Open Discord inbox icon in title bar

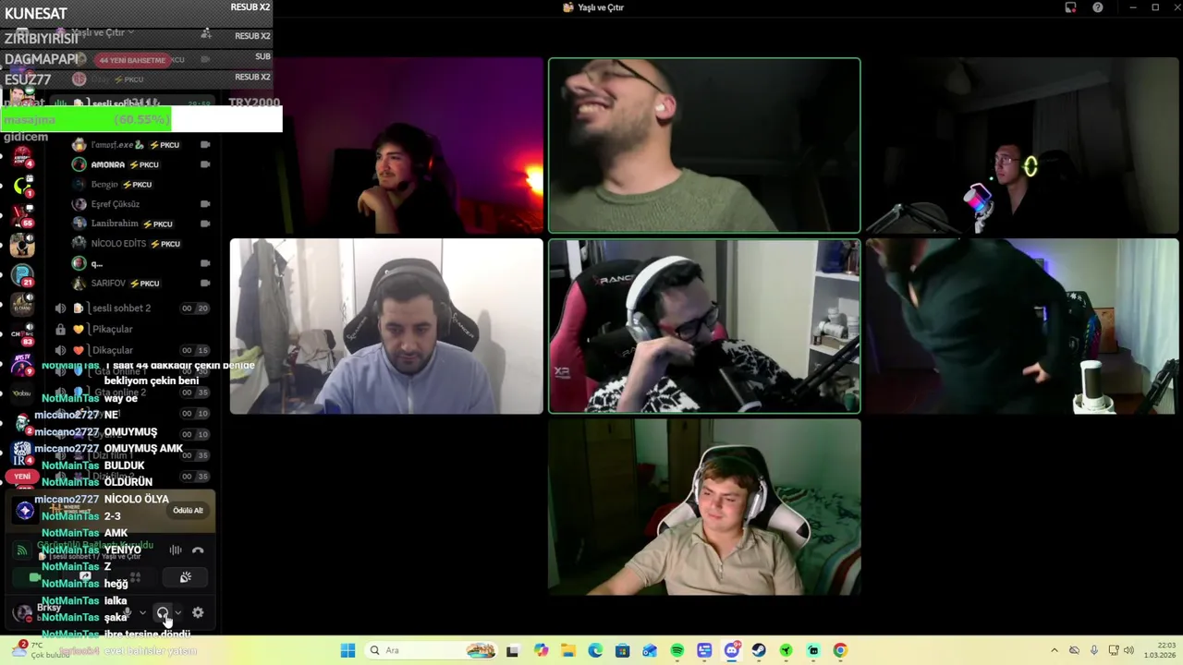1070,7
